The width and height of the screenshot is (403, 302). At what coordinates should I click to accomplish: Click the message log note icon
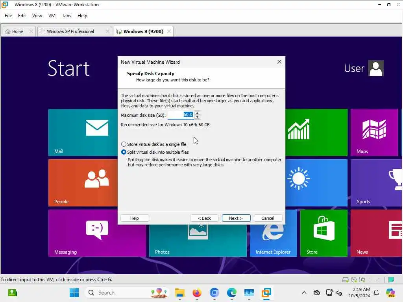click(391, 280)
